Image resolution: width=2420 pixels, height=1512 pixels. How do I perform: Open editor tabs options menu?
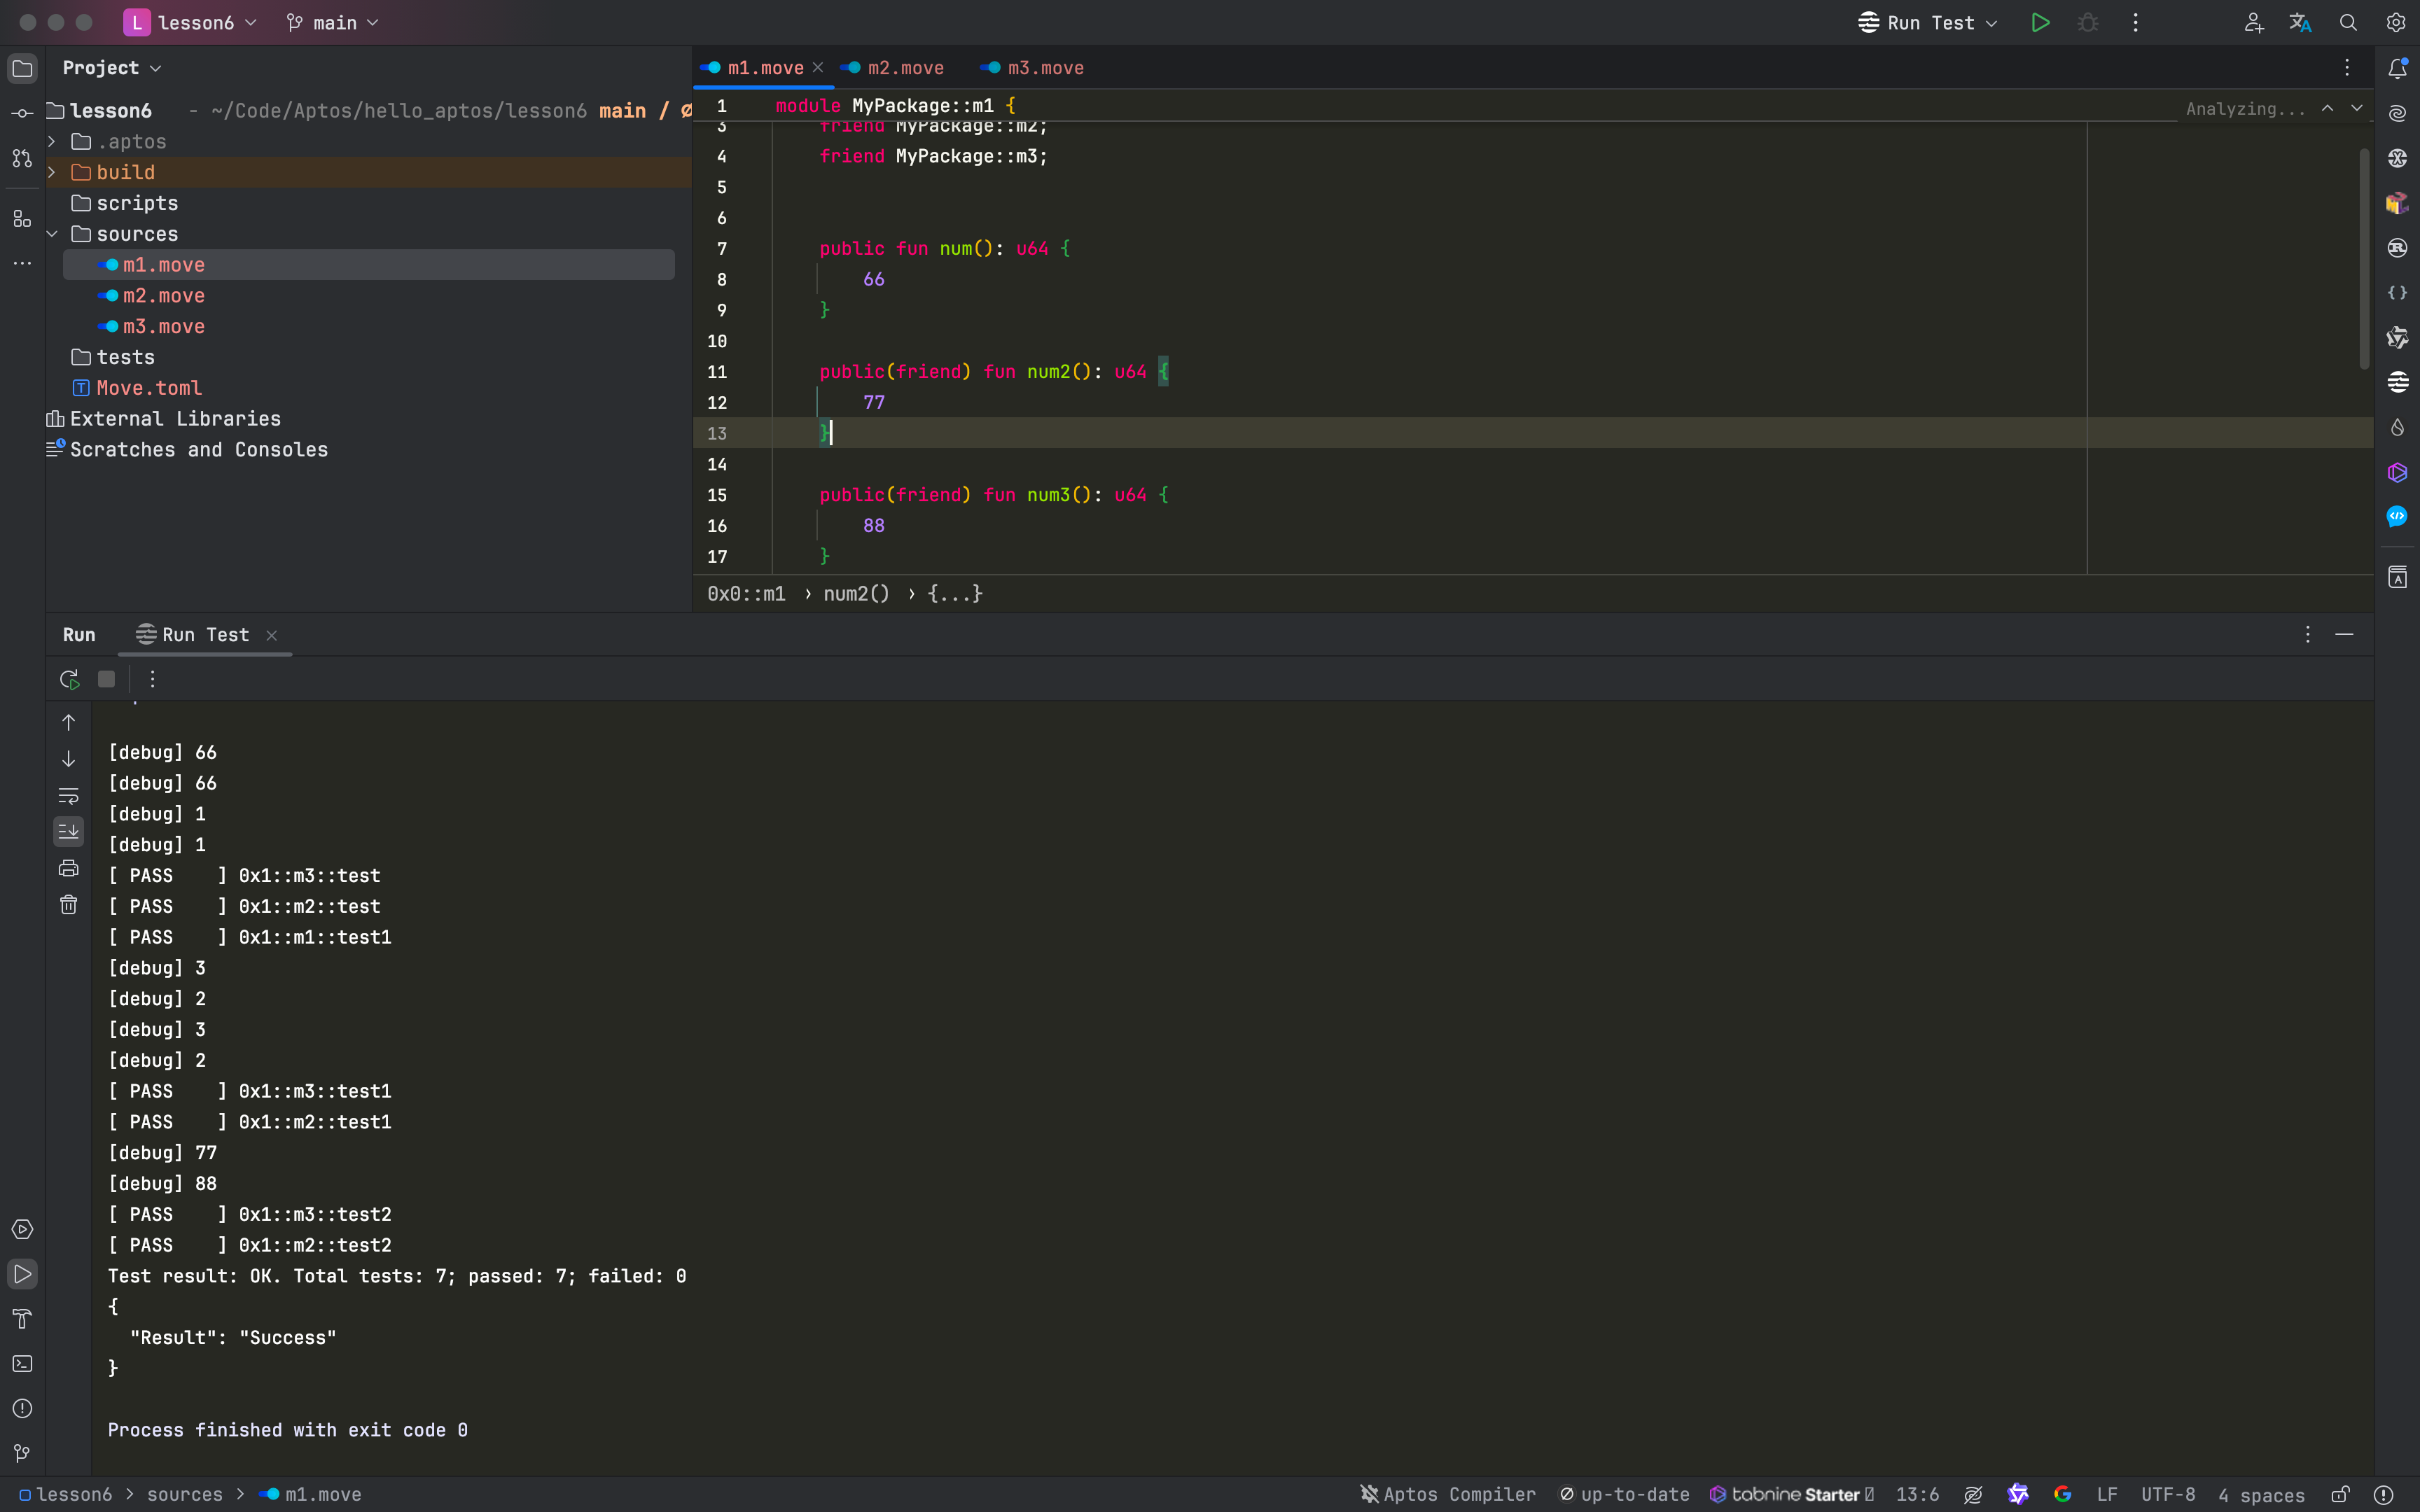tap(2347, 68)
